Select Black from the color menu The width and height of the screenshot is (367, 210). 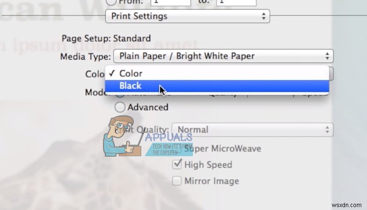(130, 86)
